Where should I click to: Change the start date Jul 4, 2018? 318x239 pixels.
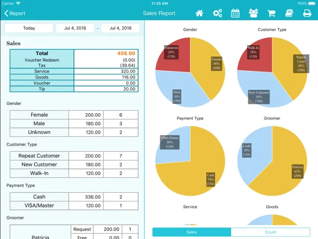[x=75, y=28]
